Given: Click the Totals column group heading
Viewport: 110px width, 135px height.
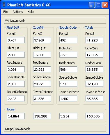Looking at the screenshot, I should 89,27.
